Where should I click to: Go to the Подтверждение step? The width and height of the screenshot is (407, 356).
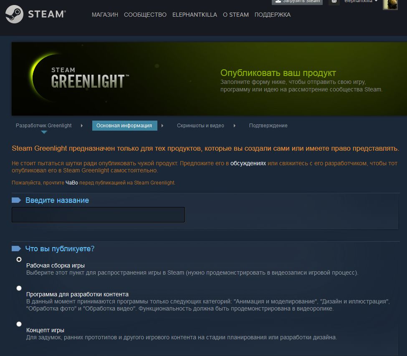[268, 126]
